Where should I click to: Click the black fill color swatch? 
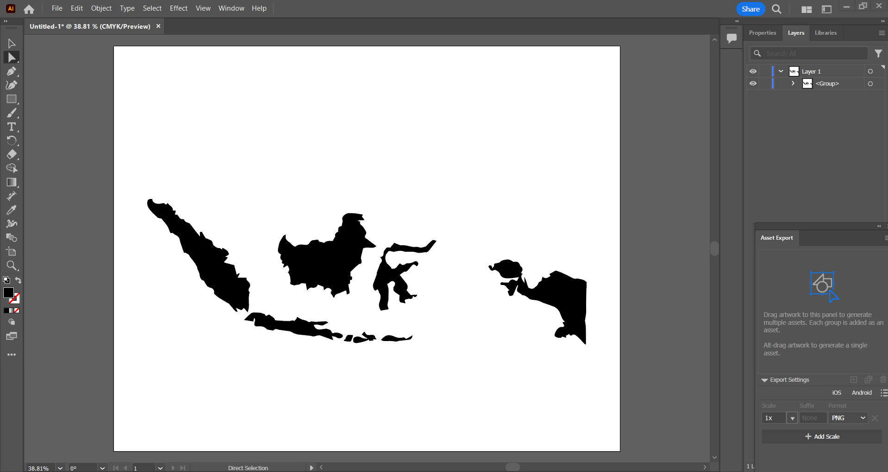pos(8,292)
